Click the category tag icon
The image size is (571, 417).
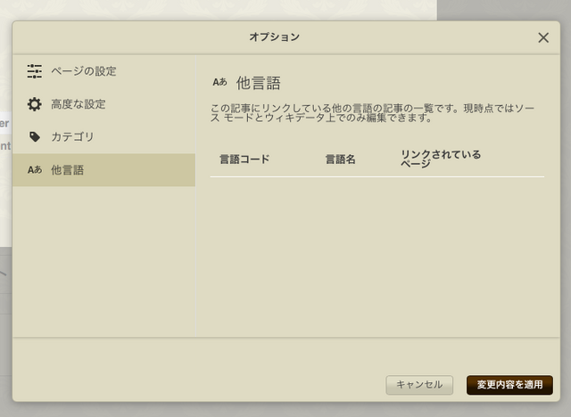pos(35,137)
